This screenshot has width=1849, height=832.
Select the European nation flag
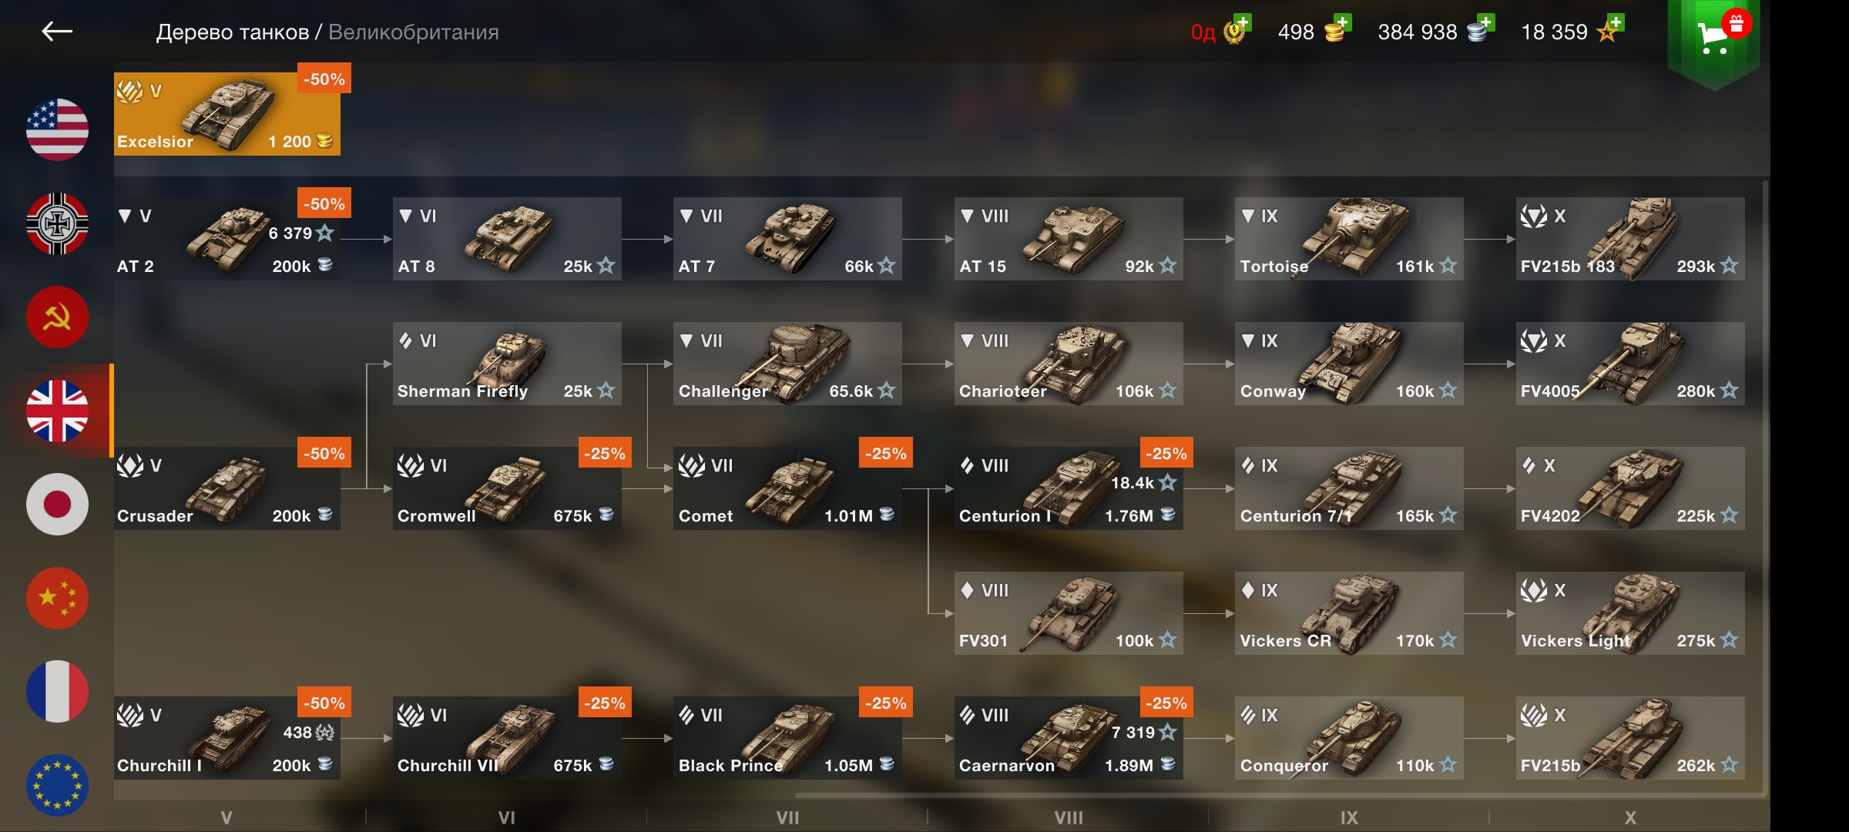[57, 785]
